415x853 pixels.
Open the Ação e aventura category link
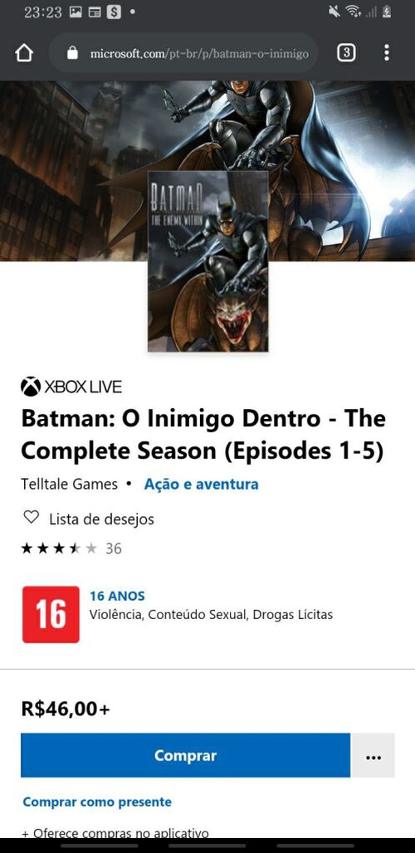click(201, 484)
